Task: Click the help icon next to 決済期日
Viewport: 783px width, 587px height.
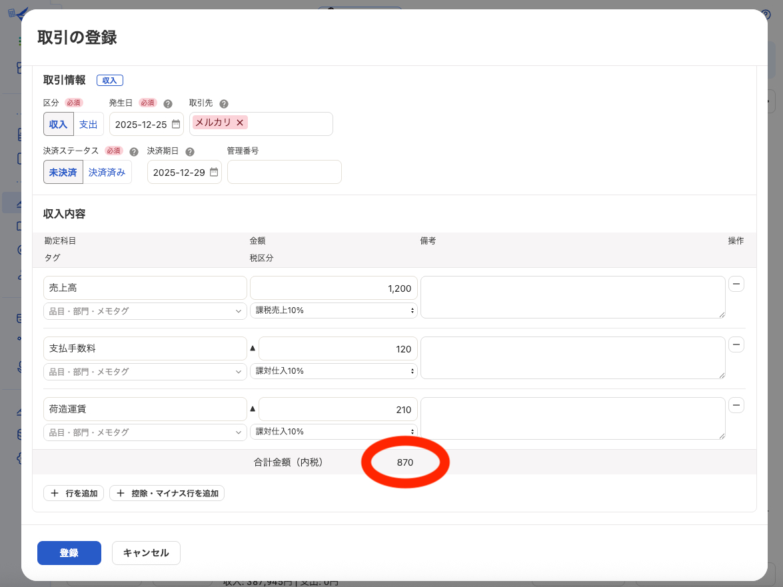Action: [x=190, y=151]
